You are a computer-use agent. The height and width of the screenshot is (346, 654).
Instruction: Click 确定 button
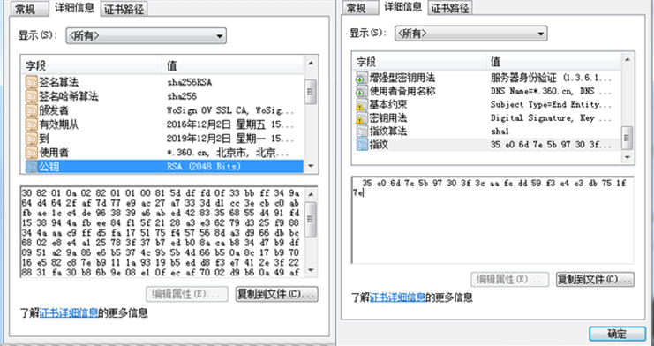617,334
